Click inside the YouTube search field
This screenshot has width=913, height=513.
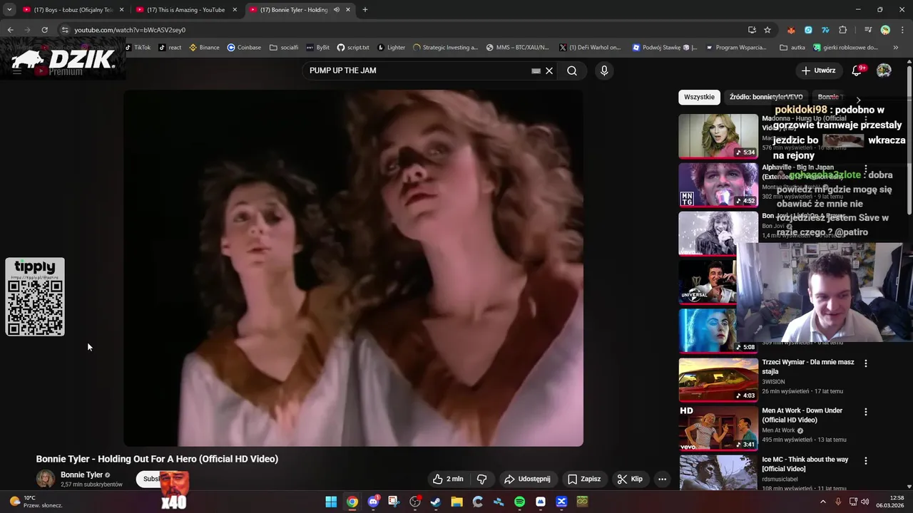pyautogui.click(x=417, y=71)
